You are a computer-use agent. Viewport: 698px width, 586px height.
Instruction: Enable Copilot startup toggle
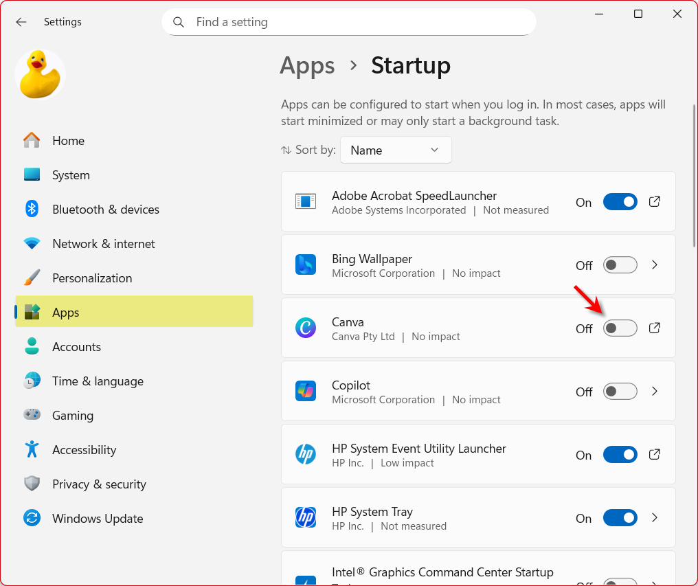pyautogui.click(x=620, y=392)
